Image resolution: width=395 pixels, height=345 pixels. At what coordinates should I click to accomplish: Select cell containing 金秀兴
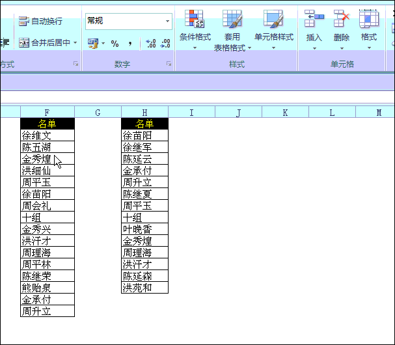[48, 229]
